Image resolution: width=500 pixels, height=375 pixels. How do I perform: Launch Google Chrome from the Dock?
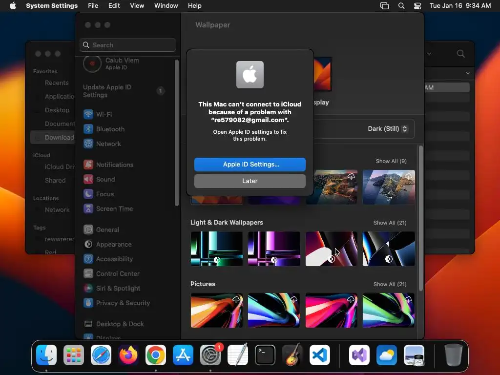(x=156, y=355)
